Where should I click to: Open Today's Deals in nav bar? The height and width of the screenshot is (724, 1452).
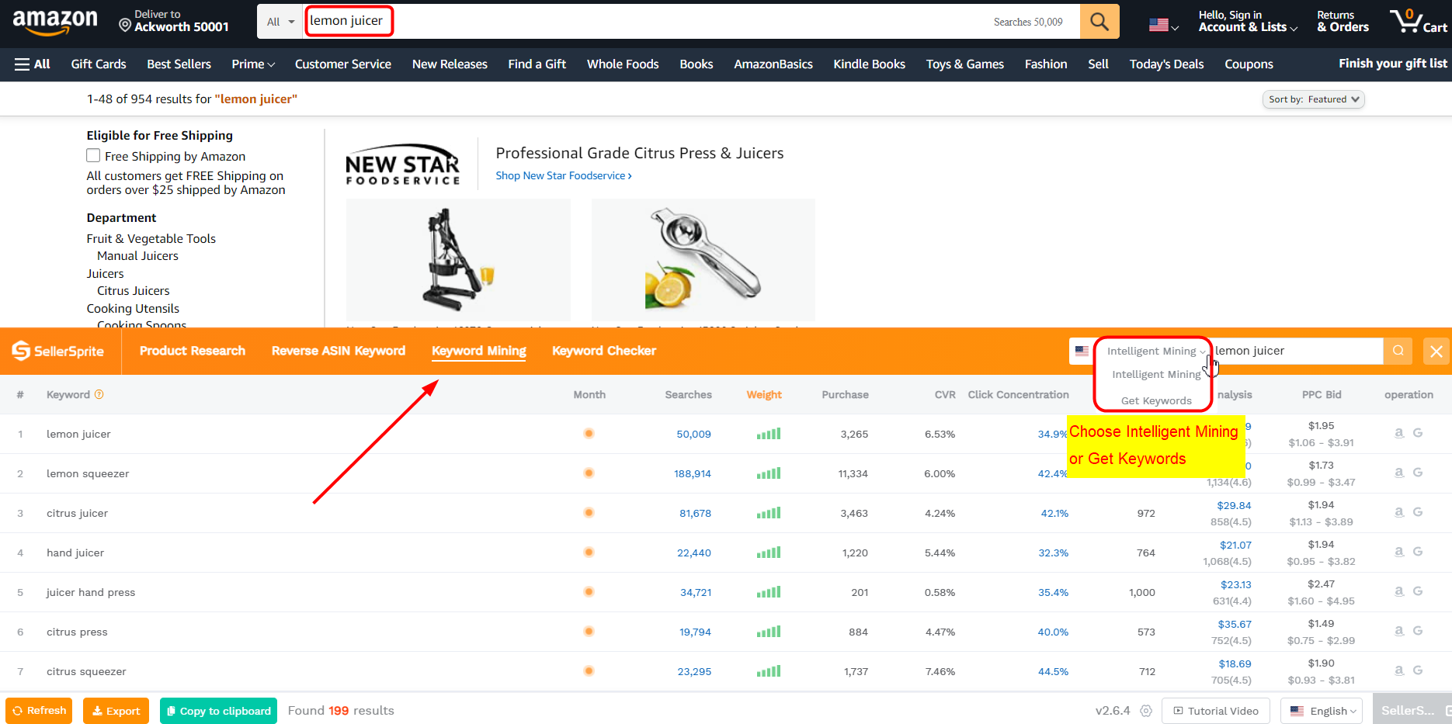(x=1166, y=64)
